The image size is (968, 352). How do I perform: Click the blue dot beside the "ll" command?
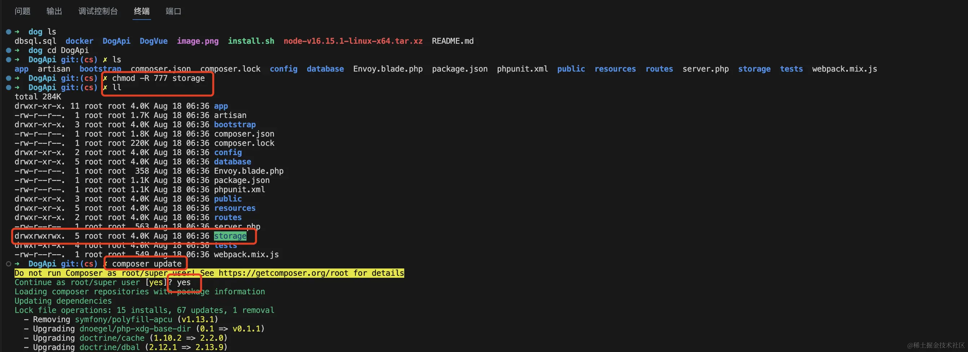[9, 88]
